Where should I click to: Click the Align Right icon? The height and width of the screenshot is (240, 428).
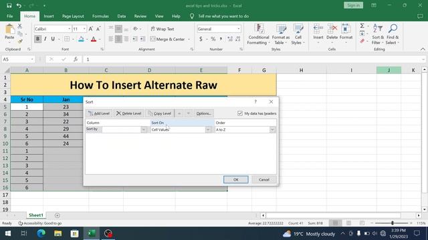tap(126, 39)
